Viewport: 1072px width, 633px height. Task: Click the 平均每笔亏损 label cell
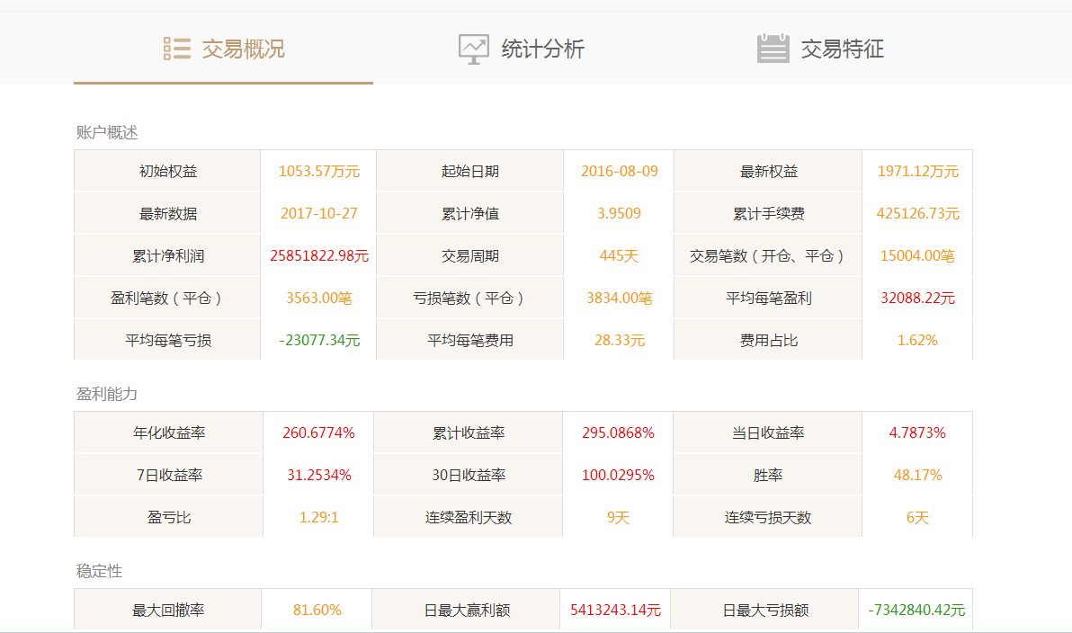coord(168,341)
